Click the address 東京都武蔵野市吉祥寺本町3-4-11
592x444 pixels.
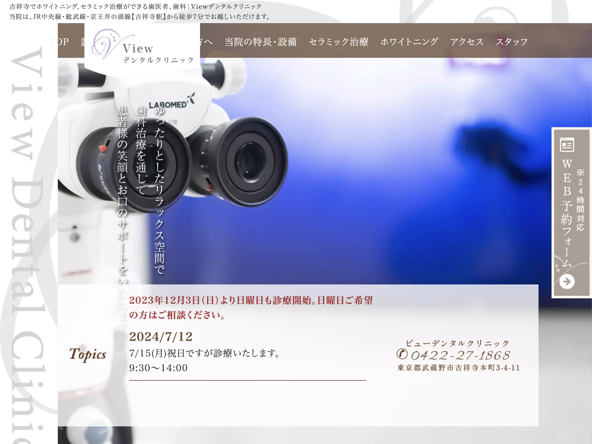[459, 368]
